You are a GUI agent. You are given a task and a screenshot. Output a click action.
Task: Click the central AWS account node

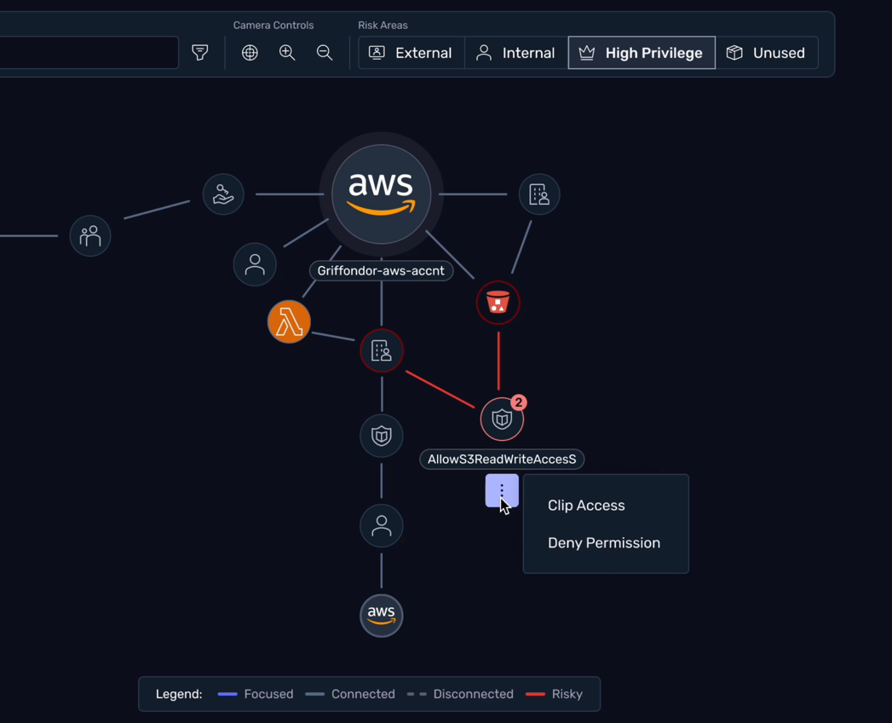(381, 194)
